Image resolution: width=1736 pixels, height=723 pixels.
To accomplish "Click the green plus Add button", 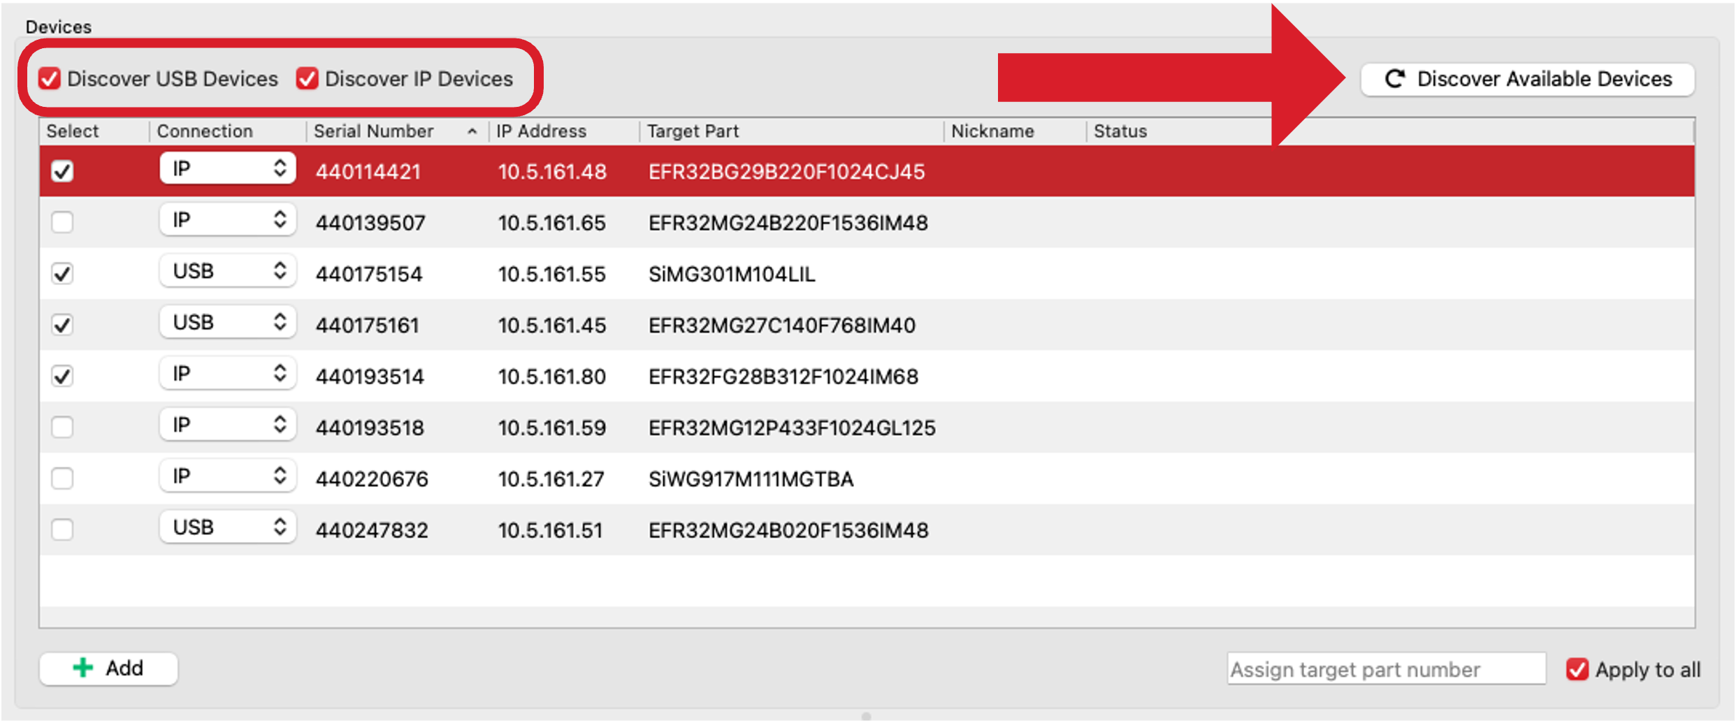I will pyautogui.click(x=108, y=669).
